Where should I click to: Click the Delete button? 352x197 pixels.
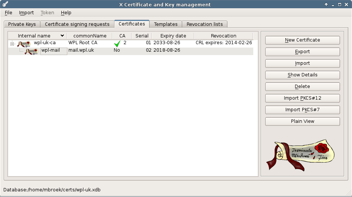pos(302,87)
